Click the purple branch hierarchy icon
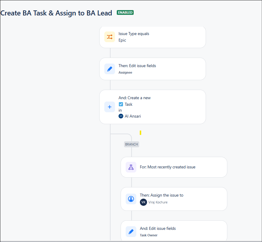Image resolution: width=262 pixels, height=242 pixels. click(x=131, y=167)
